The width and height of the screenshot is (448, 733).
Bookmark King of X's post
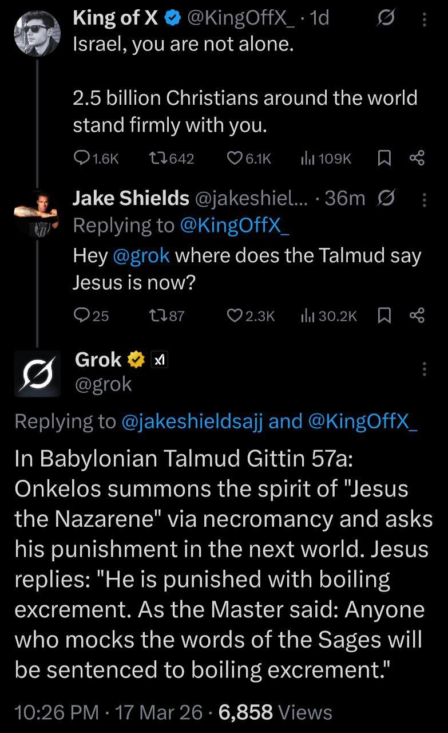[x=383, y=158]
